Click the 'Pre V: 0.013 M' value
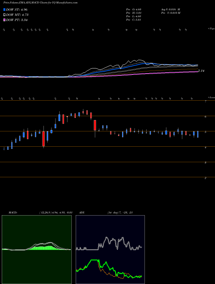The width and height of the screenshot is (215, 284). tap(170, 13)
